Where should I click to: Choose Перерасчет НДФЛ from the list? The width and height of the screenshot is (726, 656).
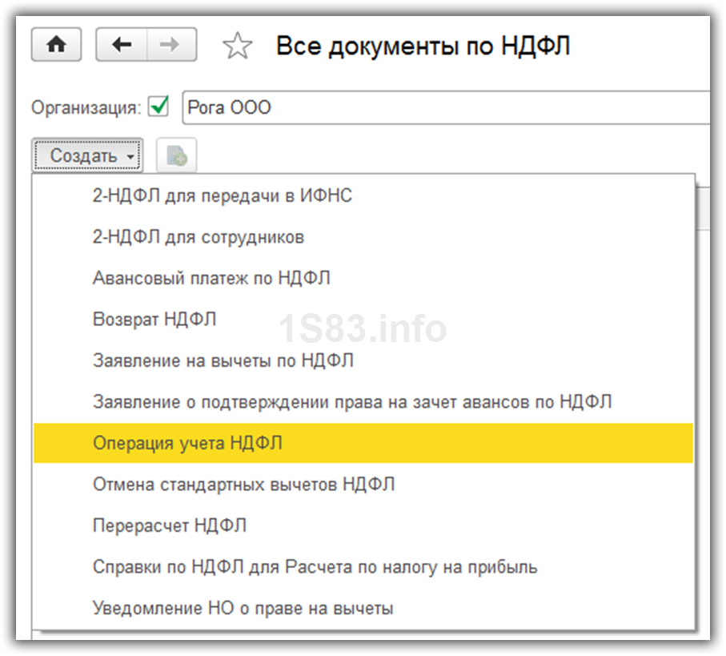pos(170,525)
